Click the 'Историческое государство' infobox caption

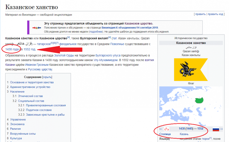[191, 38]
